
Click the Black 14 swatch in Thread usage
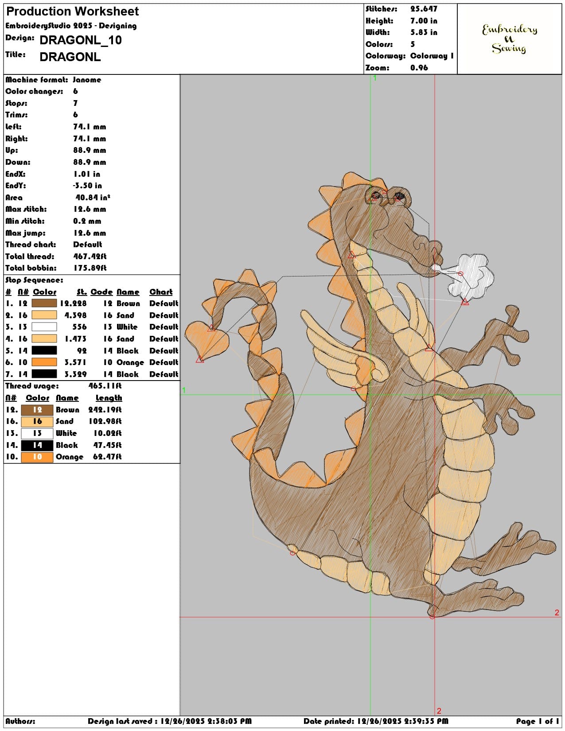(x=37, y=445)
